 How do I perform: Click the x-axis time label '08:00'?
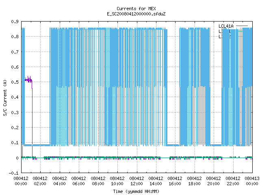(x=98, y=184)
